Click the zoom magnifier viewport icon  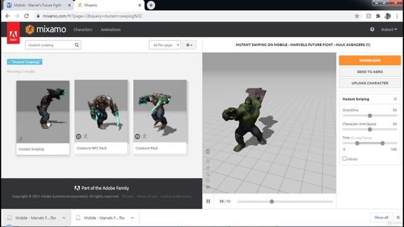pyautogui.click(x=208, y=174)
